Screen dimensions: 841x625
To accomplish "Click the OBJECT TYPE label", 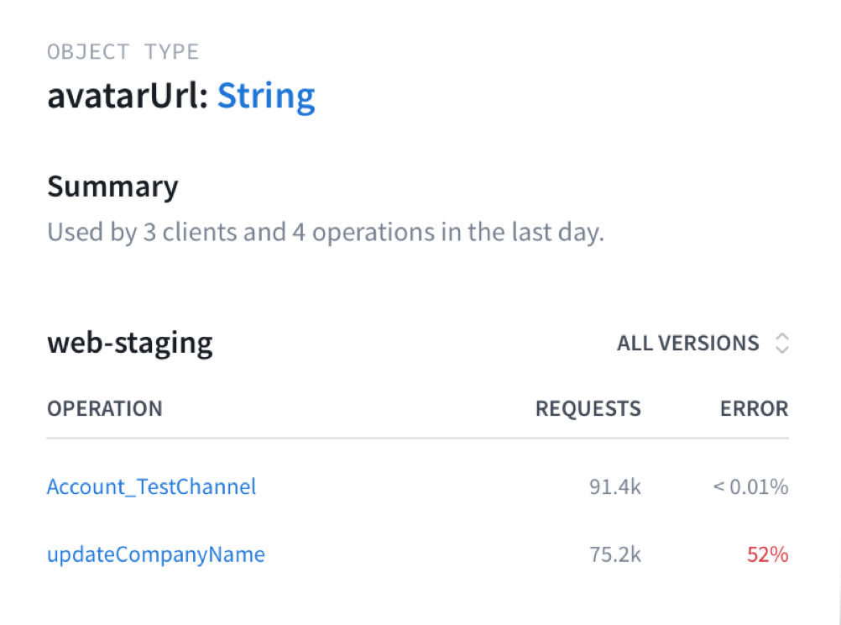I will point(123,52).
